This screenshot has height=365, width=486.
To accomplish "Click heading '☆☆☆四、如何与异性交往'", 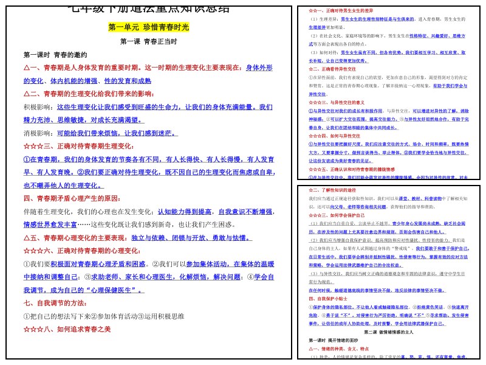I will pos(335,136).
